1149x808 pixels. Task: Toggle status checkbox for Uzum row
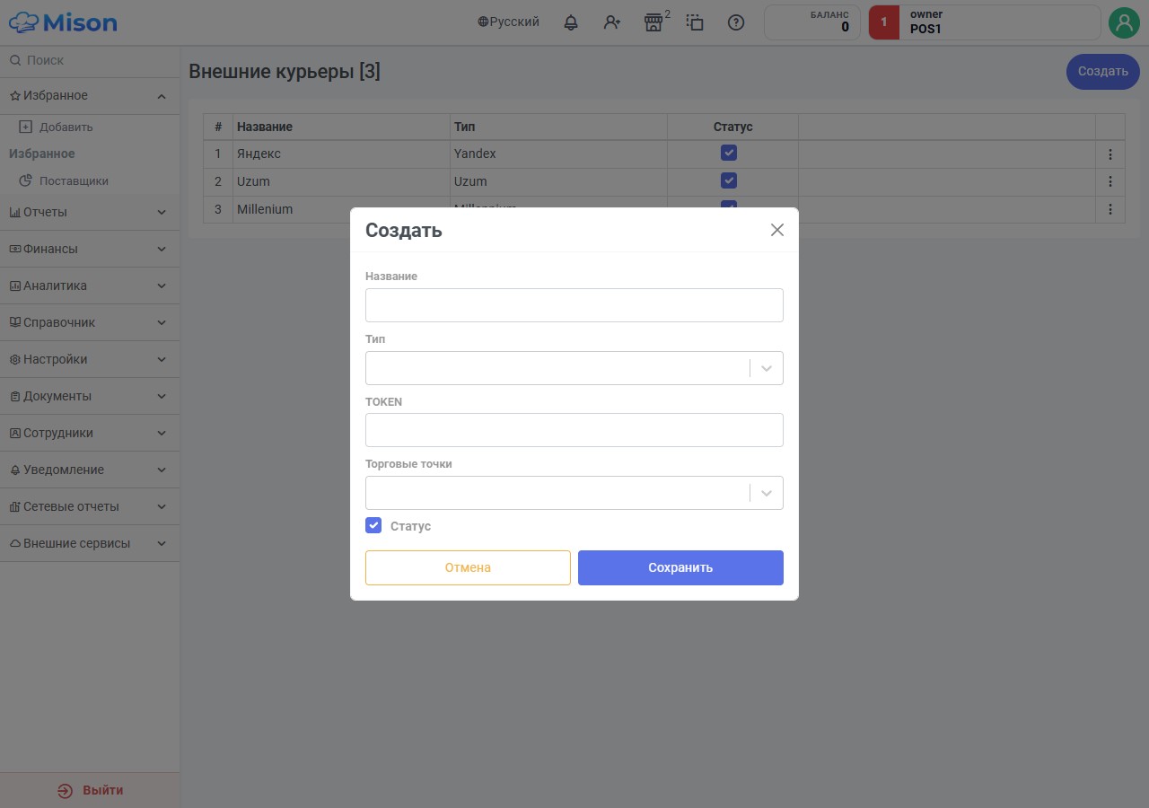click(729, 180)
